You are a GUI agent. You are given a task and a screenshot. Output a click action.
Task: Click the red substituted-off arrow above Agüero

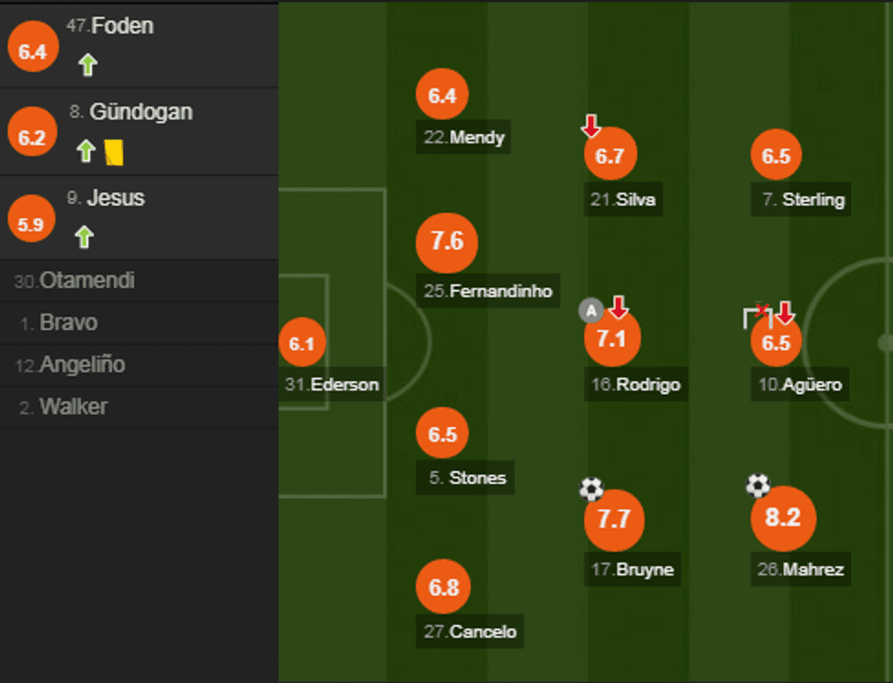785,313
